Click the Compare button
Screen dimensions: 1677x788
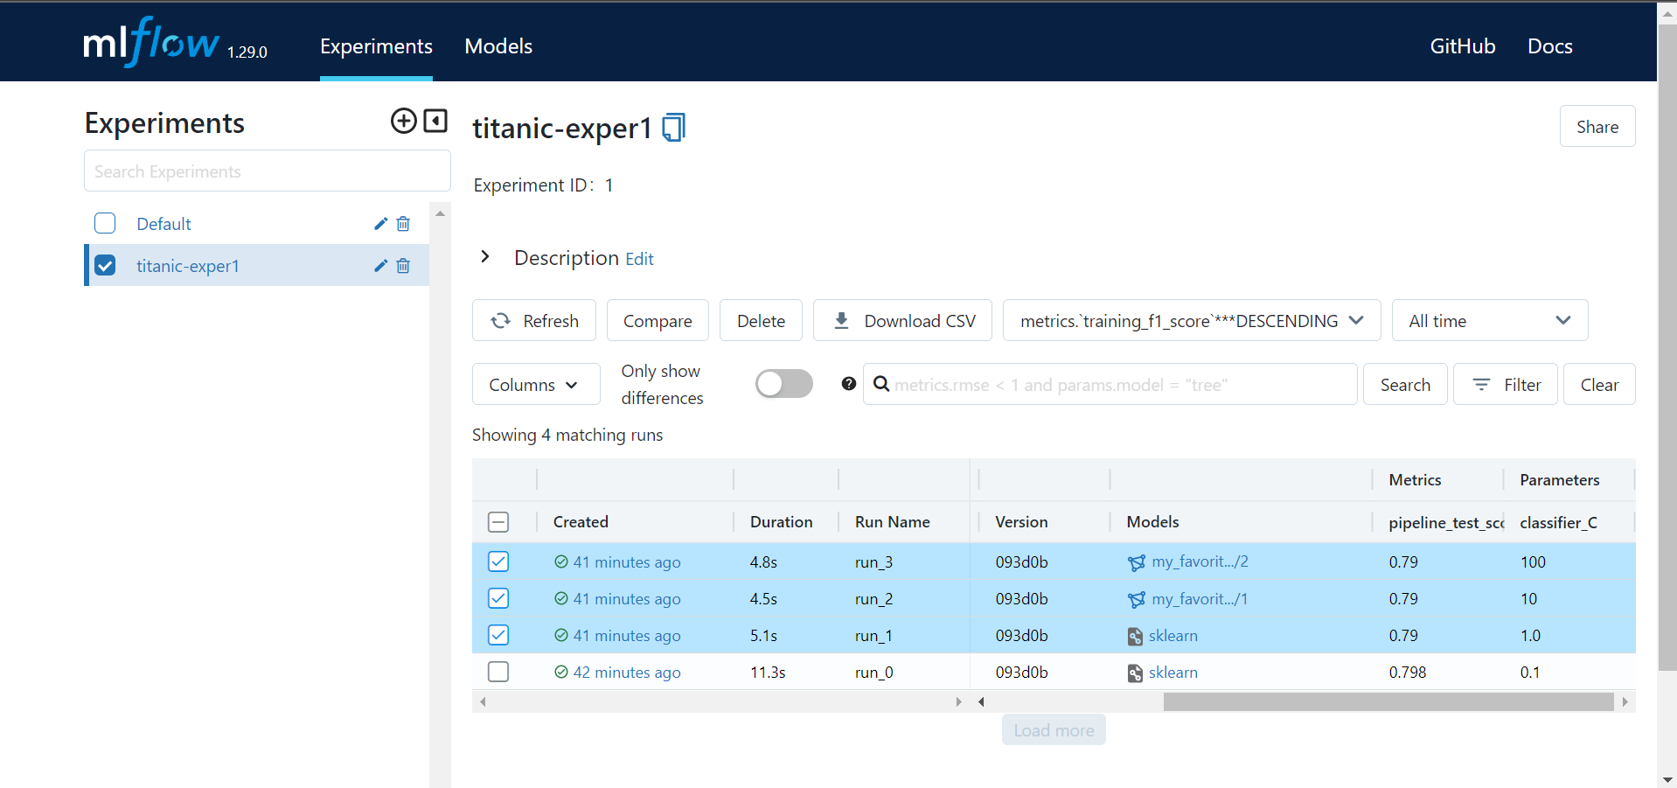coord(657,320)
